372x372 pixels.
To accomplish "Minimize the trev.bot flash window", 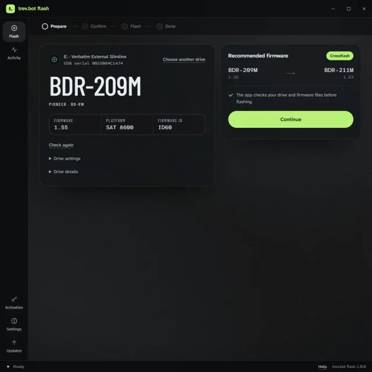I will [333, 9].
